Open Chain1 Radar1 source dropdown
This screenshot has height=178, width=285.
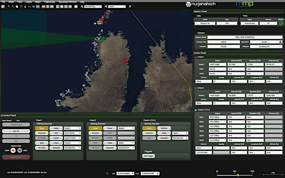[72, 128]
